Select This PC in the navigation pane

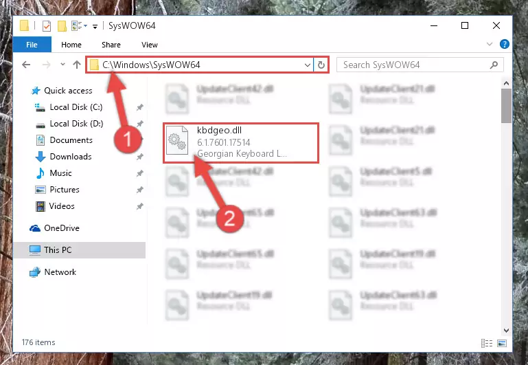pos(80,250)
